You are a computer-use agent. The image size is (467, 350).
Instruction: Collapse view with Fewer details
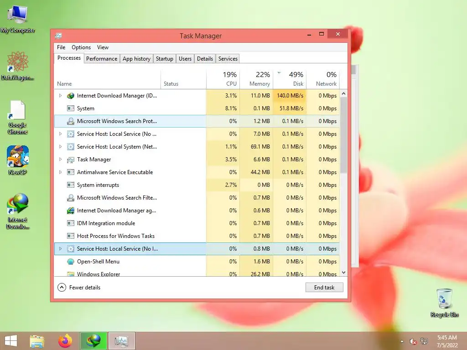(x=79, y=288)
